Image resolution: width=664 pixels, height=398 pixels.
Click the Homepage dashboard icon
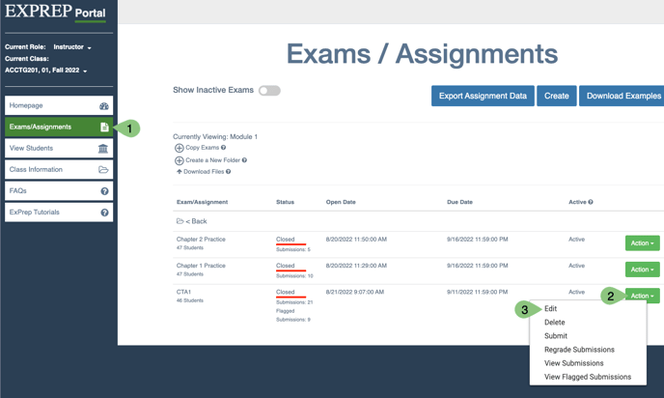(104, 106)
